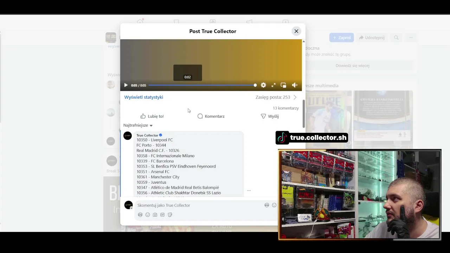The image size is (450, 253).
Task: Click the verified badge beside True Collector
Action: tap(161, 135)
